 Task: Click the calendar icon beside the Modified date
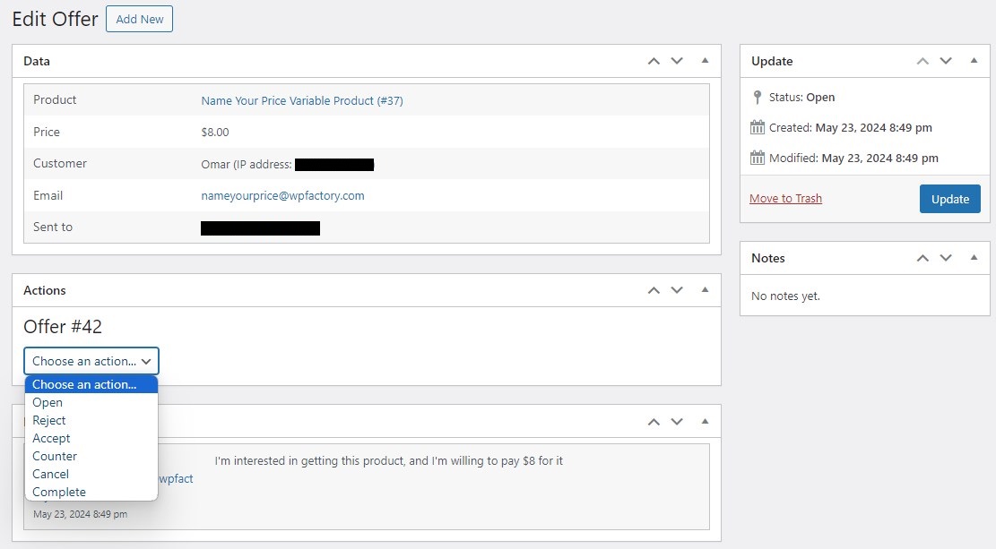tap(759, 158)
